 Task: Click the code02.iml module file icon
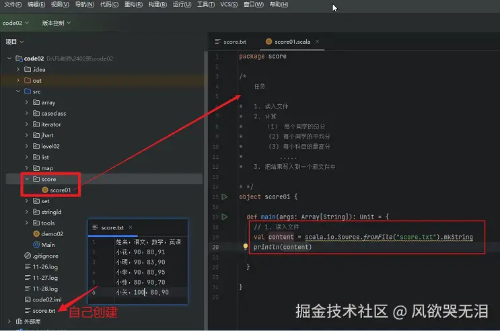(28, 299)
